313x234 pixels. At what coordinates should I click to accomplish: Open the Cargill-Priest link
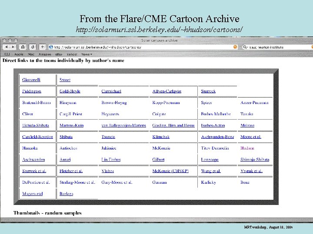click(x=71, y=114)
